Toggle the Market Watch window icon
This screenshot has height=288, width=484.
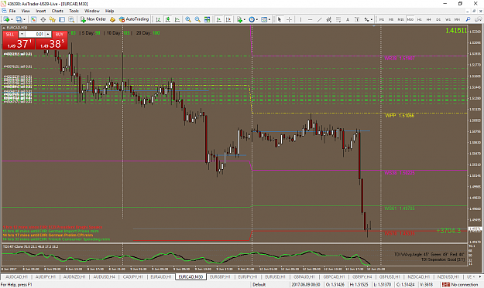point(33,19)
